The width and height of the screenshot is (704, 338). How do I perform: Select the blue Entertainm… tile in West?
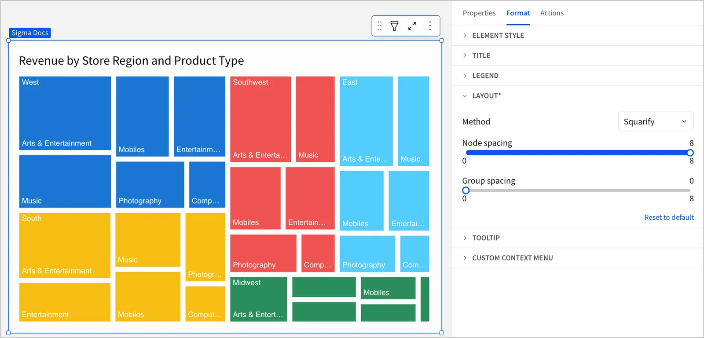point(199,116)
